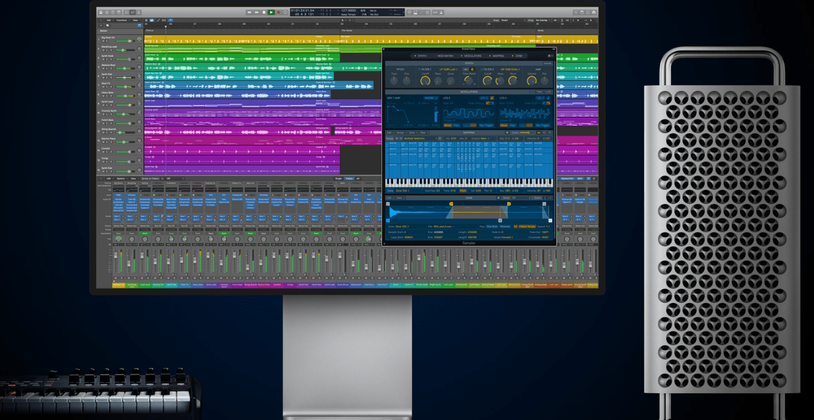The image size is (814, 420).
Task: Add an LFO with the LFO button
Action: pyautogui.click(x=548, y=92)
